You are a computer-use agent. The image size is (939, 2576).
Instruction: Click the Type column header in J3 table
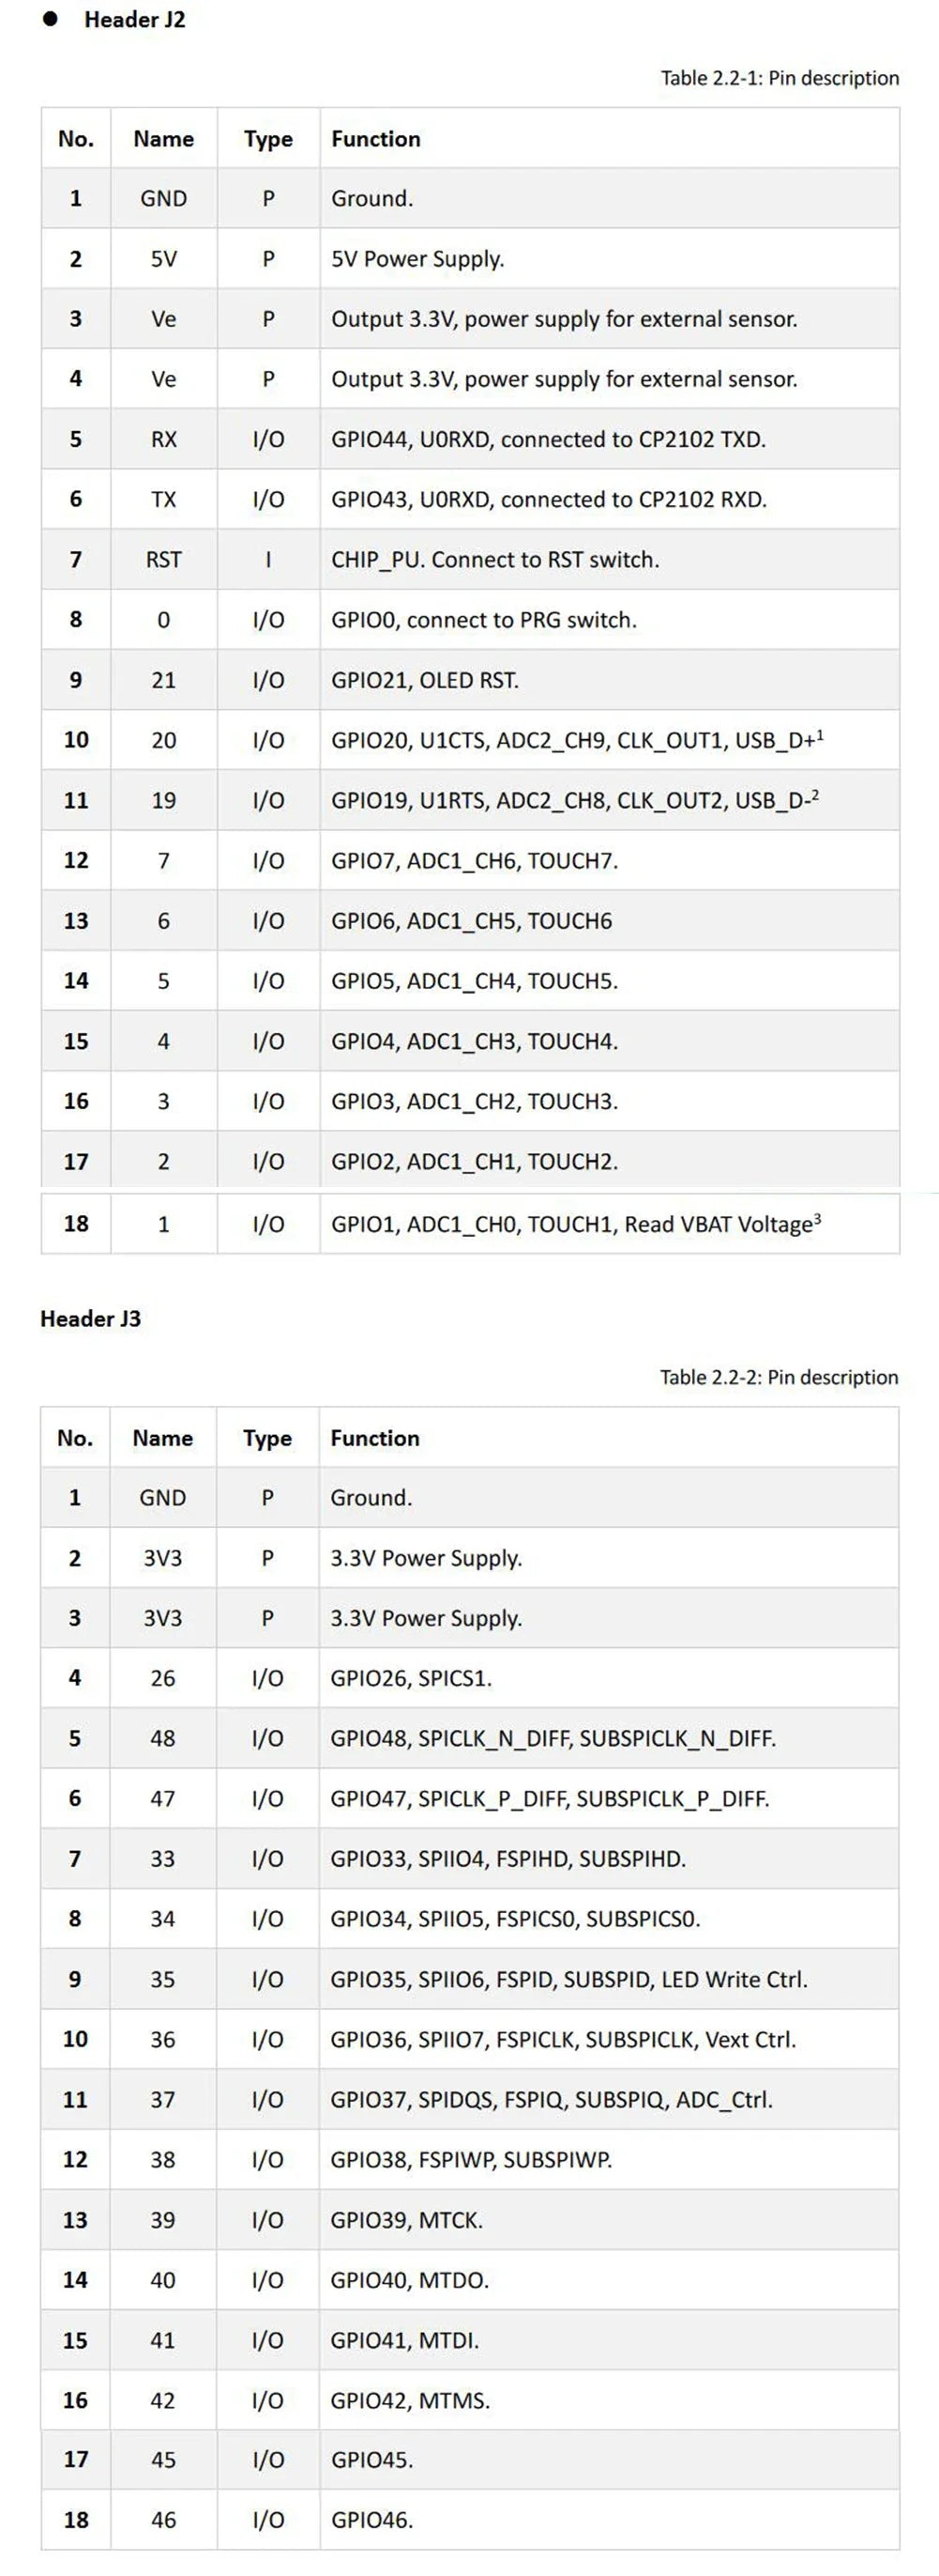pyautogui.click(x=267, y=1438)
